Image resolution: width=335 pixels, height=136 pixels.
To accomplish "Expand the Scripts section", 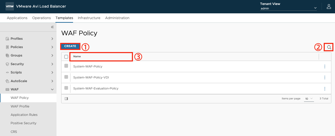I will (x=52, y=72).
